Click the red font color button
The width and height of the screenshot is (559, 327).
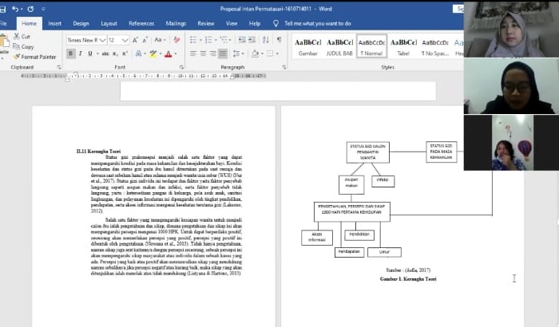[168, 54]
